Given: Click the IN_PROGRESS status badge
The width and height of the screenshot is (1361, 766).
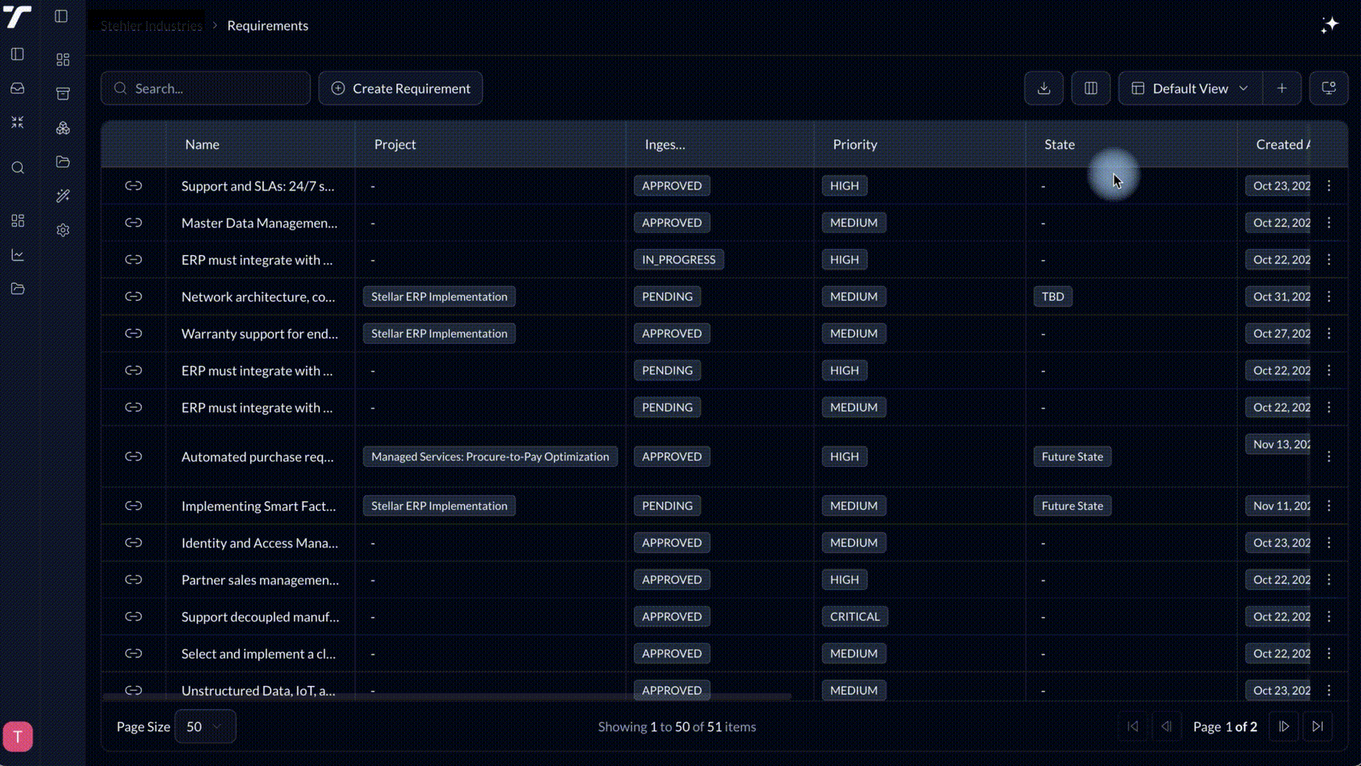Looking at the screenshot, I should (x=679, y=259).
